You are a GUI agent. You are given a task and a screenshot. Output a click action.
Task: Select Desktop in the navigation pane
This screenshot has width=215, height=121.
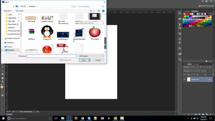coord(11,50)
